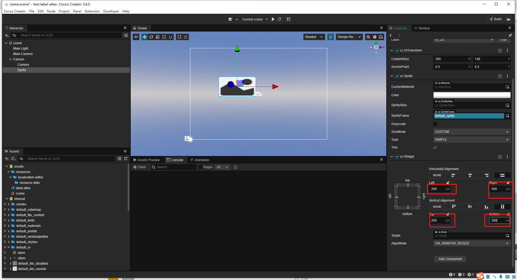The height and width of the screenshot is (280, 517).
Task: Select vertical align top icon
Action: (x=453, y=207)
